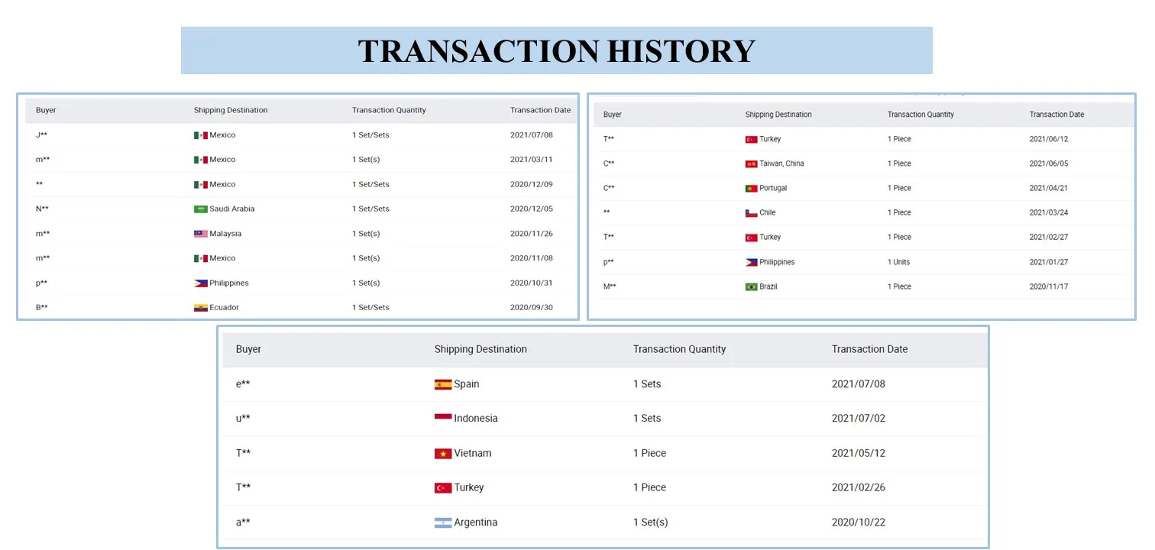
Task: Click buyer name M** in the Brazil row
Action: click(x=610, y=286)
